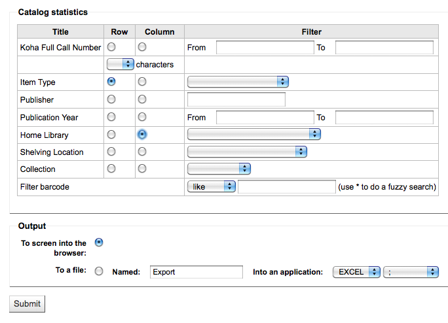Click the Catalog statistics heading

coord(53,12)
